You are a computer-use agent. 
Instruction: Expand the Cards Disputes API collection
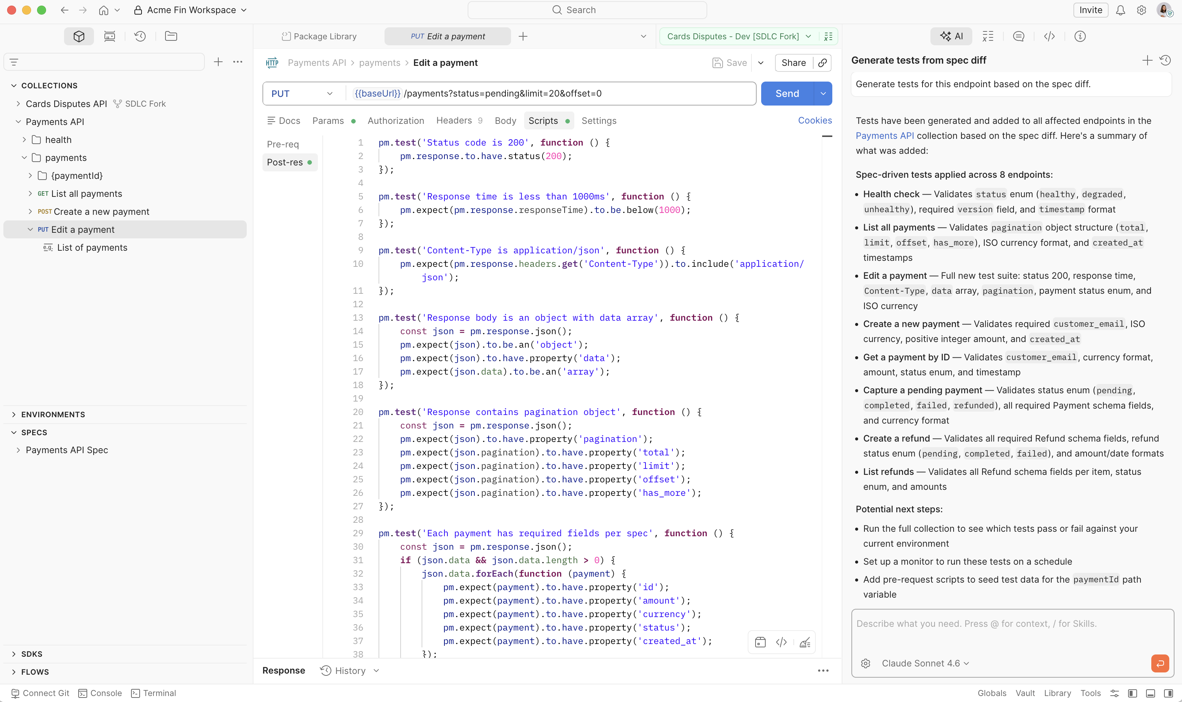click(18, 104)
